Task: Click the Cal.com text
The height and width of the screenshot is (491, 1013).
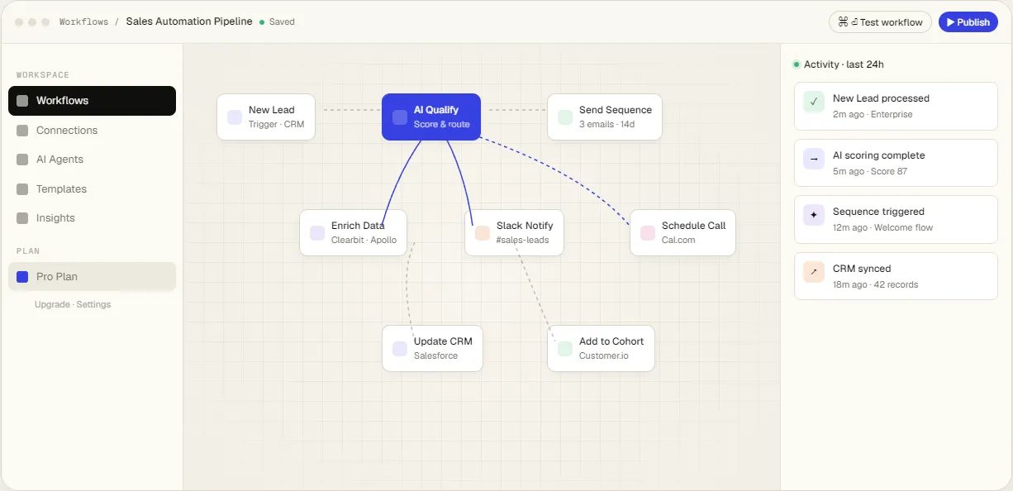Action: 678,241
